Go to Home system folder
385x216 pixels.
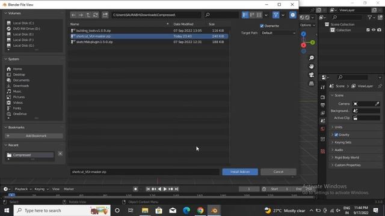point(17,69)
